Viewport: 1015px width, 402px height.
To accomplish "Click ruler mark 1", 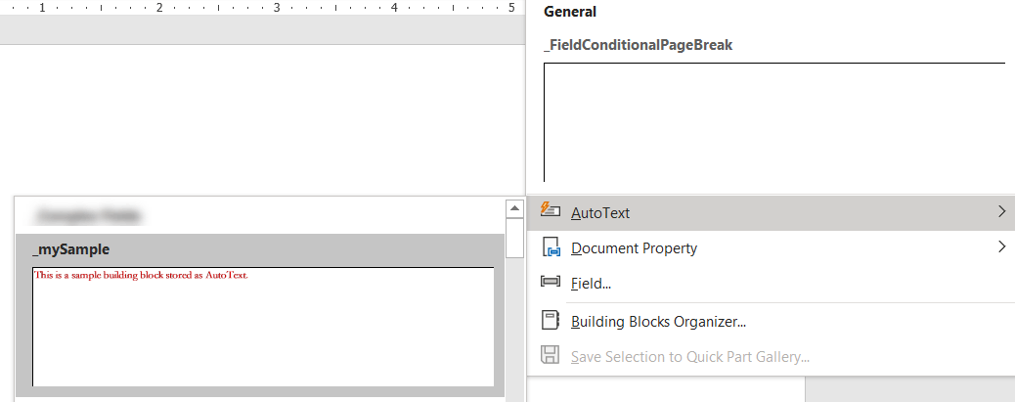I will point(42,8).
